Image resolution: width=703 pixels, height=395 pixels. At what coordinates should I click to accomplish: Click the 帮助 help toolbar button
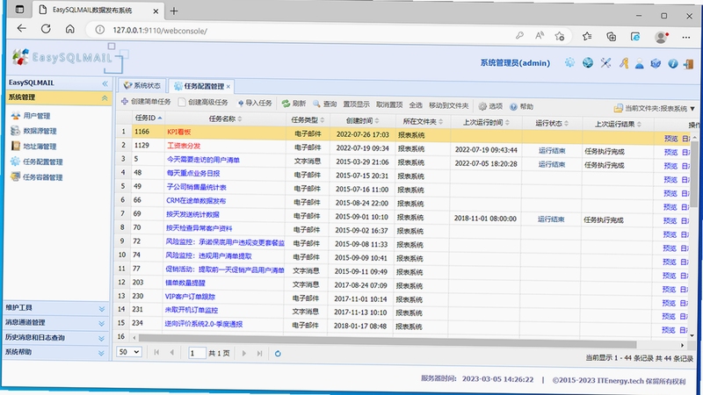pyautogui.click(x=521, y=106)
